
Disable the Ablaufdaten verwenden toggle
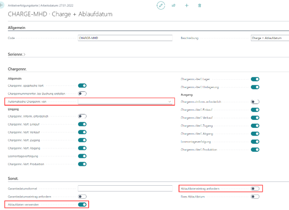point(83,204)
